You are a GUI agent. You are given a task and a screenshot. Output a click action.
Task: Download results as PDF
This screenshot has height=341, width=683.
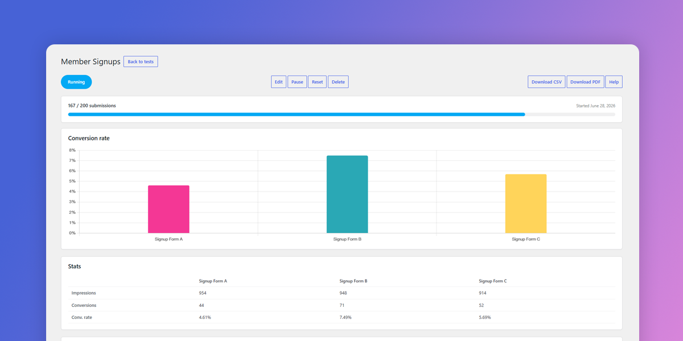pyautogui.click(x=585, y=82)
